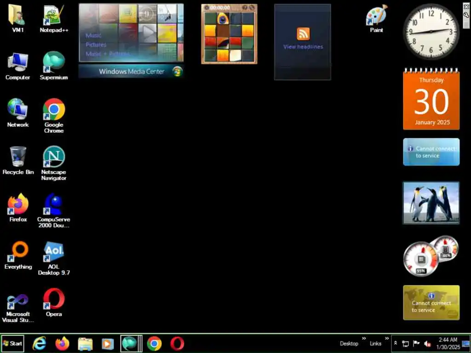The width and height of the screenshot is (471, 353).
Task: Close the clock gadget with X button
Action: coord(466,6)
